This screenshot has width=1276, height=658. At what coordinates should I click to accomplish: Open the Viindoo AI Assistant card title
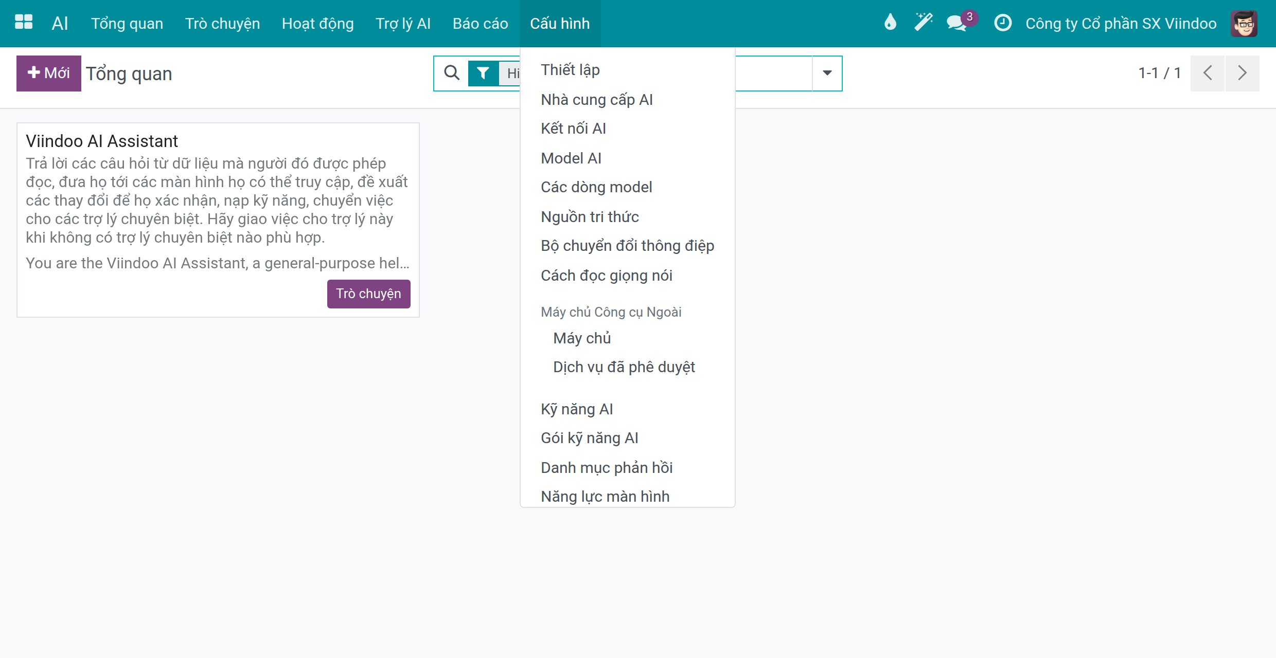(102, 141)
